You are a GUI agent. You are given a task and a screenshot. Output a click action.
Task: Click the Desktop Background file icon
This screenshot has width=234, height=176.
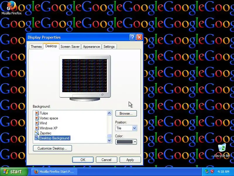click(37, 138)
